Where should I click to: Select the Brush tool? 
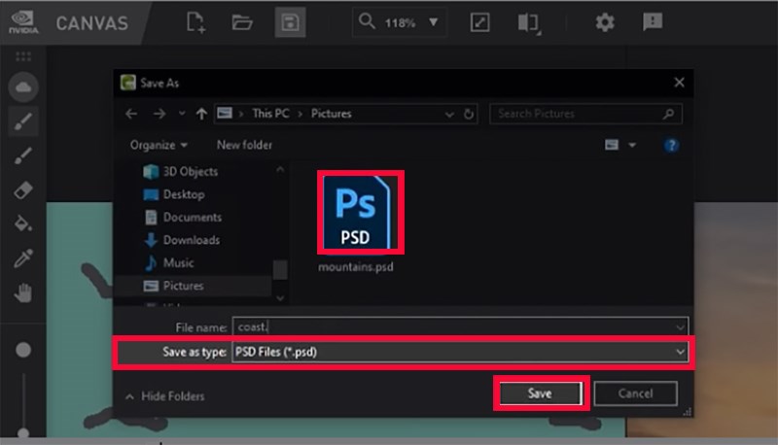click(x=23, y=121)
